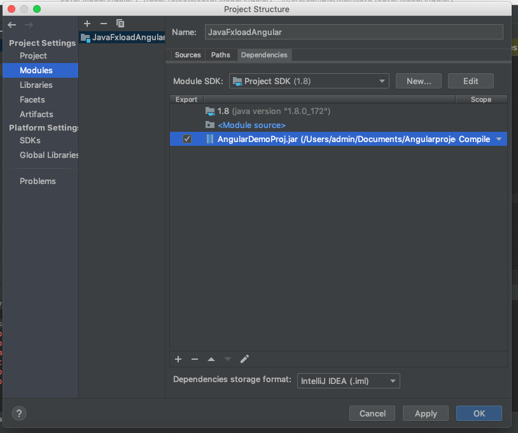Open Problems section
Image resolution: width=518 pixels, height=433 pixels.
click(x=38, y=181)
